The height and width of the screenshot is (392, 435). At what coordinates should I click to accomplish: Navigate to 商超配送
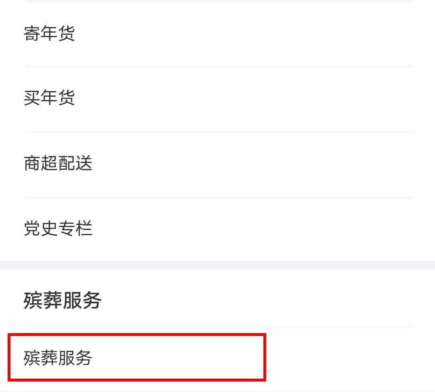[58, 163]
